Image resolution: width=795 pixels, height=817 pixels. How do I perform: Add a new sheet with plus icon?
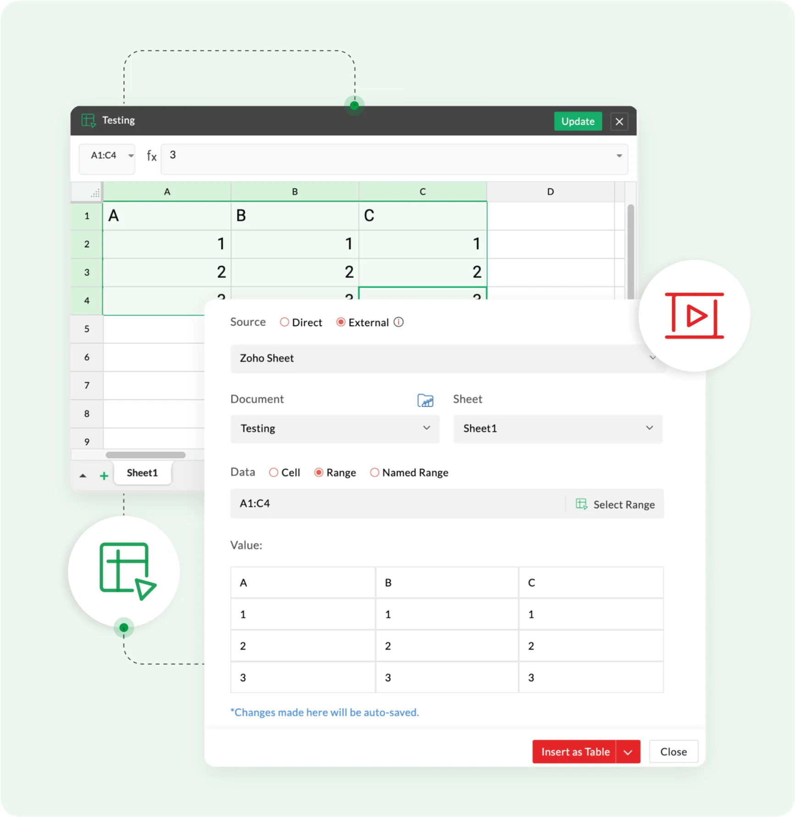(x=104, y=476)
